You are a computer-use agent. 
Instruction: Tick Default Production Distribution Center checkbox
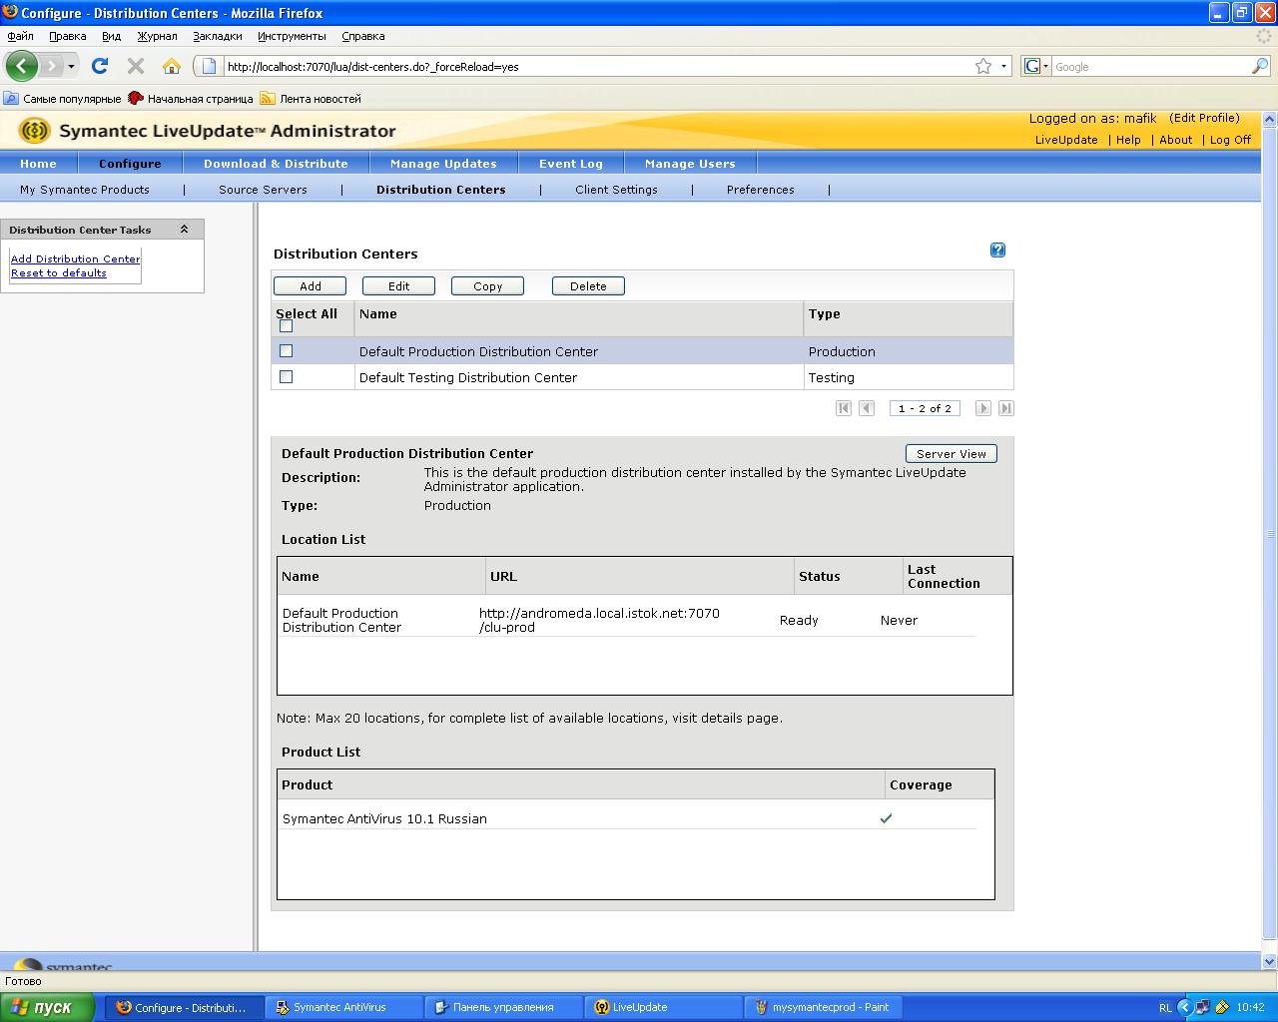[287, 351]
